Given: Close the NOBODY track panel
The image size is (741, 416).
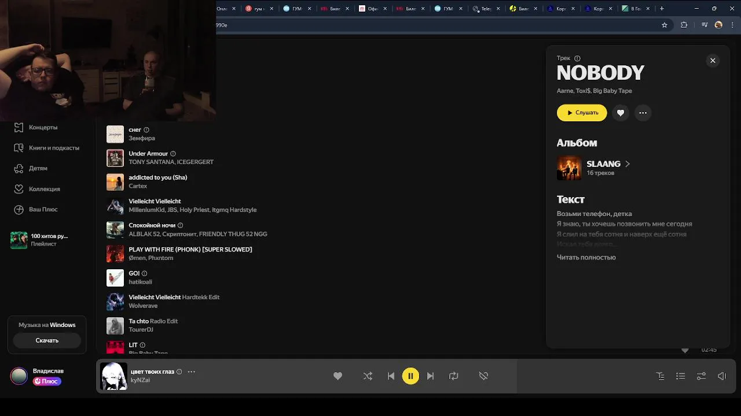Looking at the screenshot, I should [713, 61].
